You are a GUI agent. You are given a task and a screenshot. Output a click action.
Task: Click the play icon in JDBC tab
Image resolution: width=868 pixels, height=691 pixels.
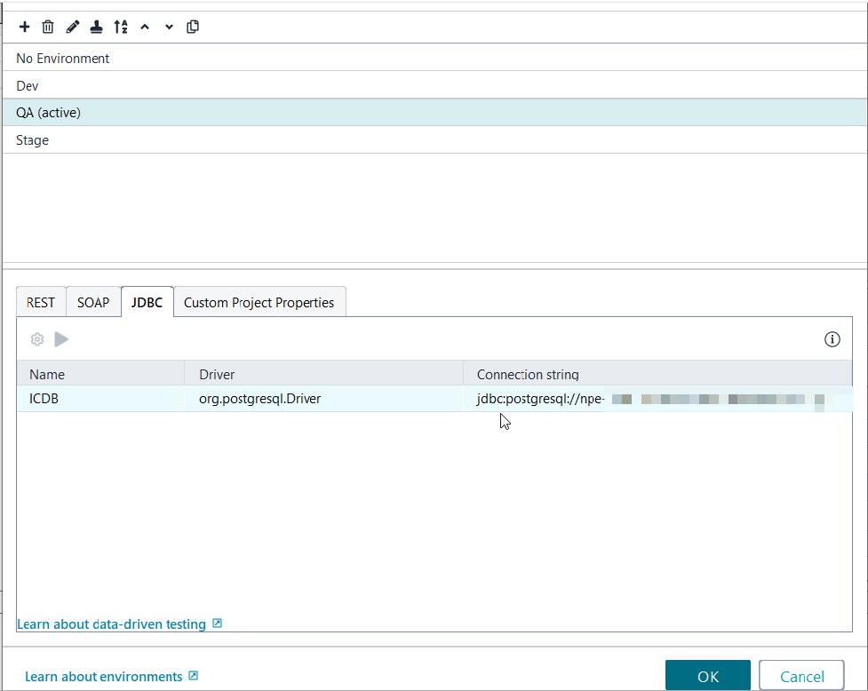61,339
